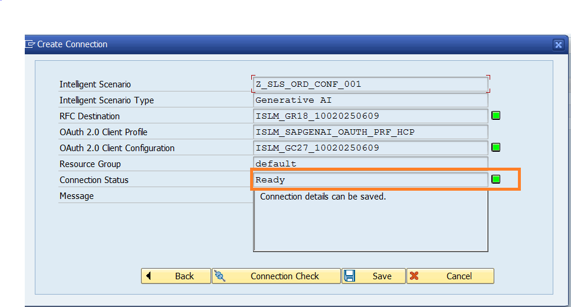Click the Intelligent Scenario label

[x=95, y=84]
